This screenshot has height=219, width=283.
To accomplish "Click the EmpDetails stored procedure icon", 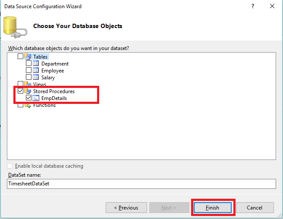I will [x=36, y=98].
